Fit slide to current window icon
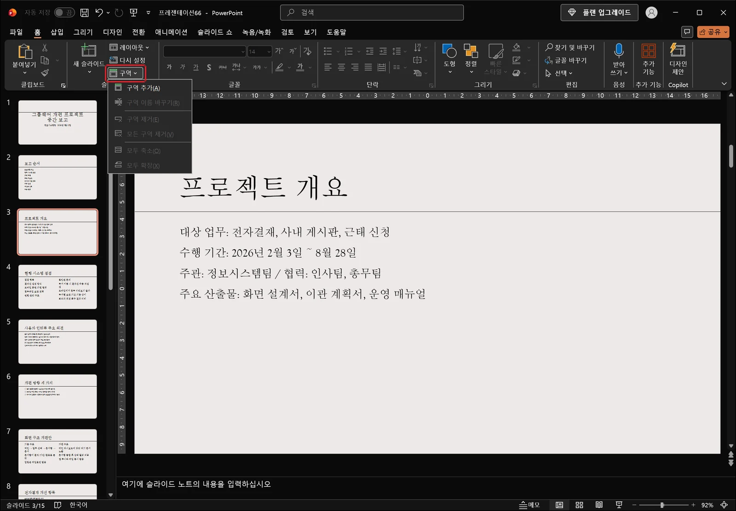 coord(724,505)
